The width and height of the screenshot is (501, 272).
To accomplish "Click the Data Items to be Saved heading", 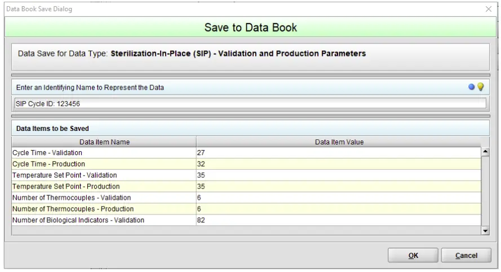I will tap(52, 128).
